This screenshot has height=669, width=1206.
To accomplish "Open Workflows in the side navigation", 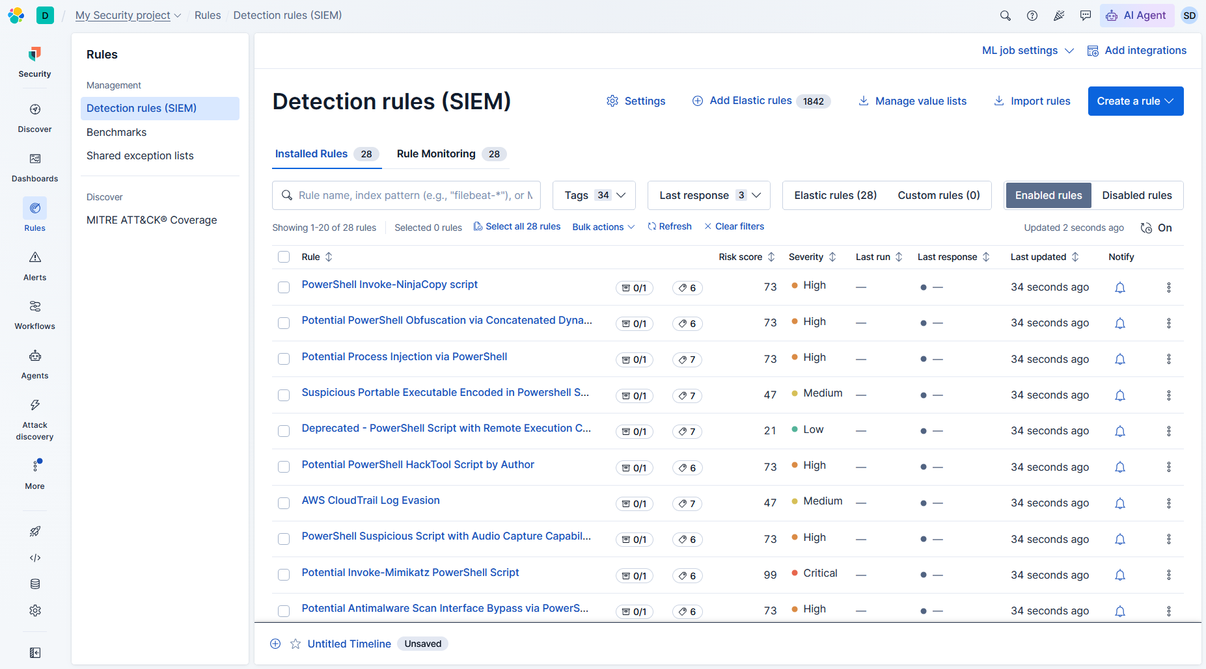I will (34, 315).
